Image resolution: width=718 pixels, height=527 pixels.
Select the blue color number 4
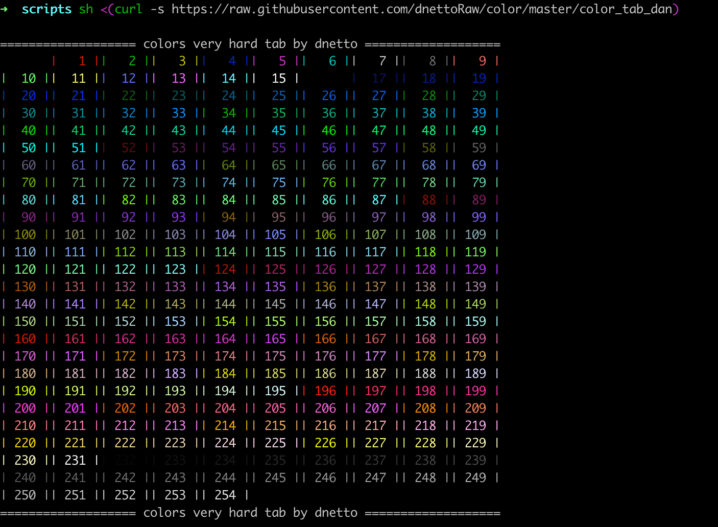point(232,61)
